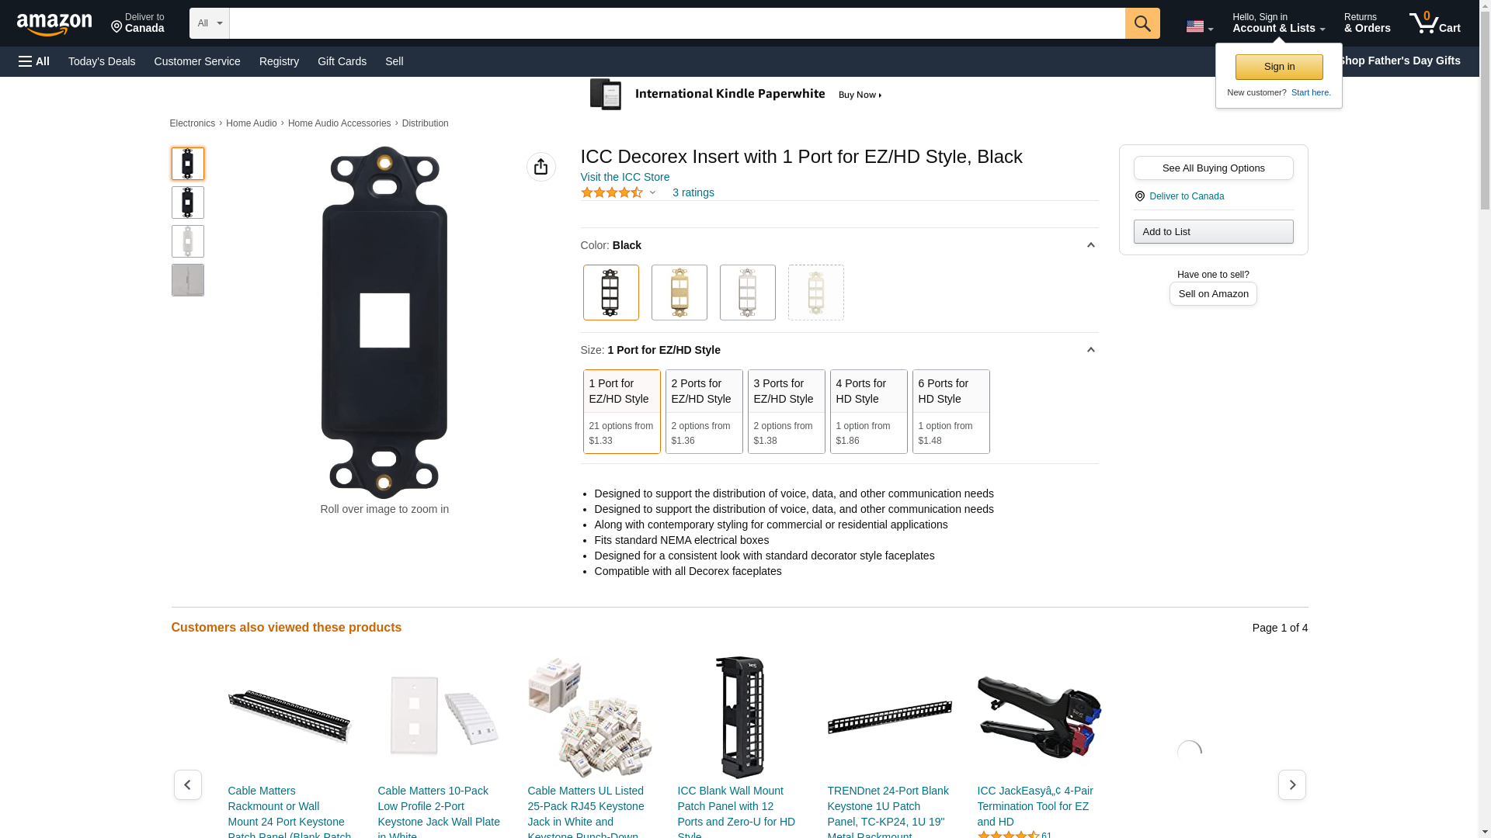Click the Deliver to Canada location icon
The width and height of the screenshot is (1491, 838).
1139,196
